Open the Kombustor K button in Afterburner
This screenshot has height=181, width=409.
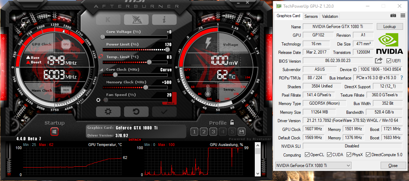pyautogui.click(x=108, y=20)
